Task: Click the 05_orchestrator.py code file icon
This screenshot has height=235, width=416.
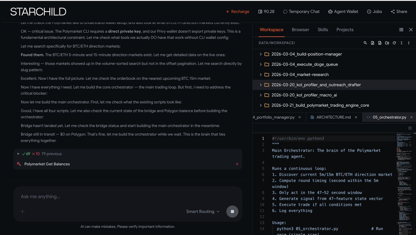Action: tap(369, 117)
